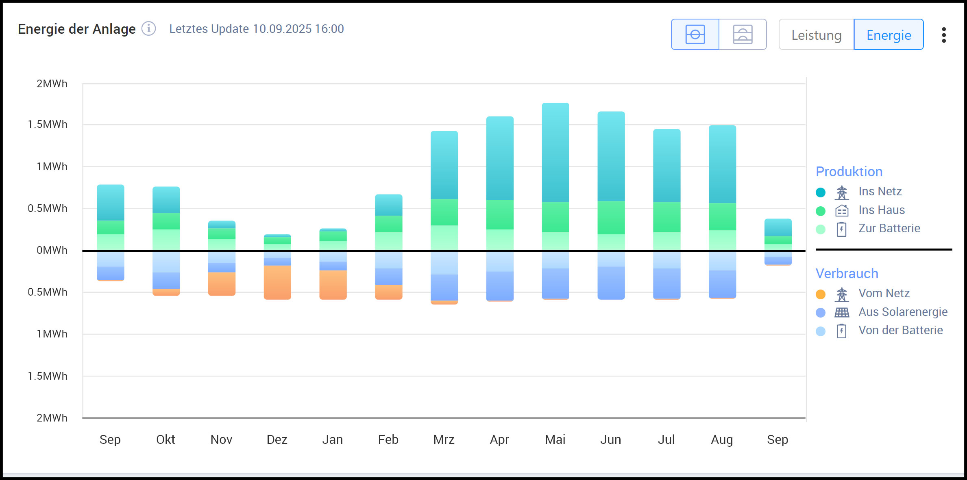Click the battery icon next to Zur Batterie
This screenshot has height=480, width=967.
(841, 229)
